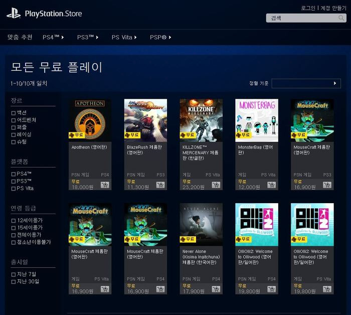Viewport: 351px width, 315px height.
Task: Click PS Plus 무료 badge on BlazeRush
Action: [132, 135]
